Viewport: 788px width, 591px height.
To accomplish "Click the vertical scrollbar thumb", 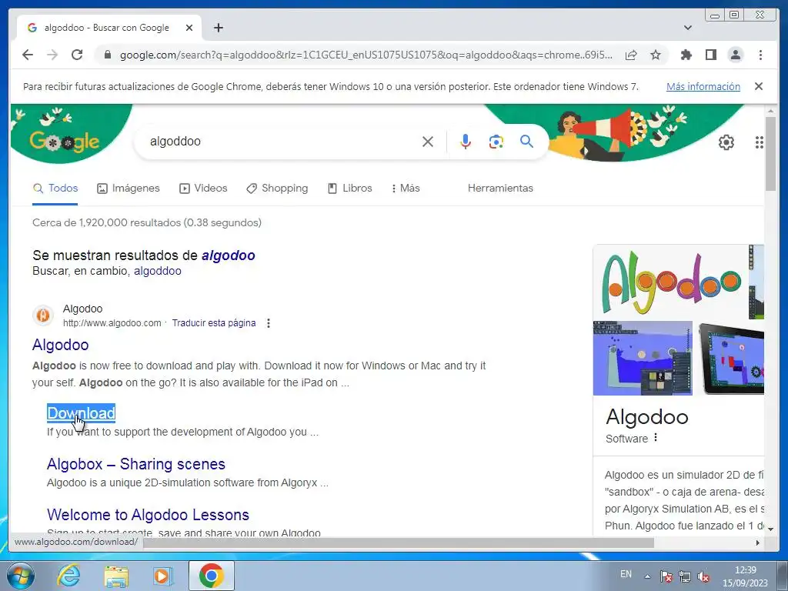I will 770,153.
